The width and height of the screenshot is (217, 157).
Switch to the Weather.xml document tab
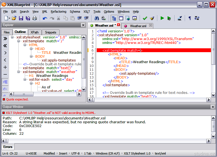tap(138, 26)
